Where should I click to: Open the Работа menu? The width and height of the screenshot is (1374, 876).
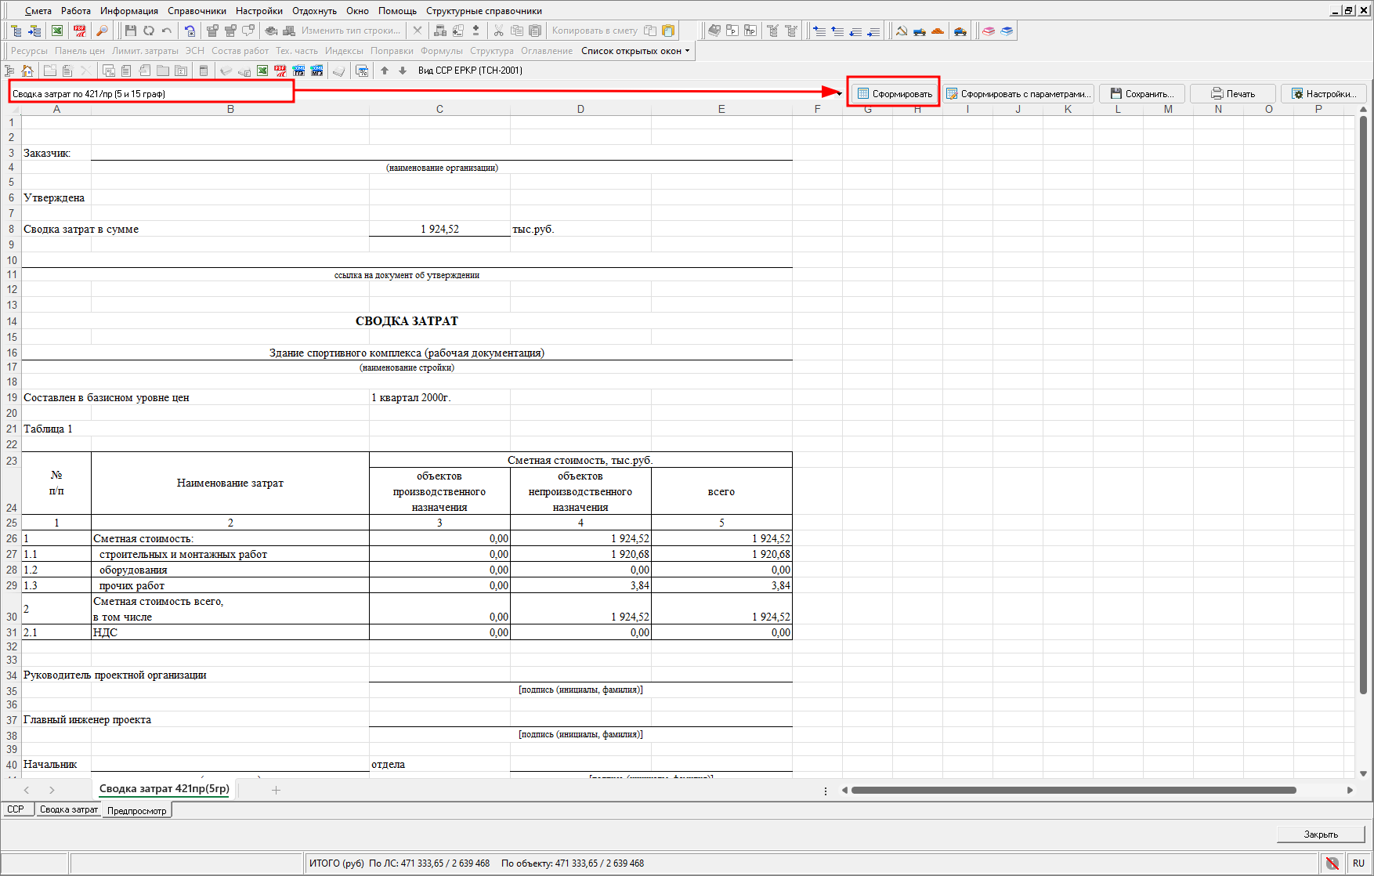(x=76, y=11)
